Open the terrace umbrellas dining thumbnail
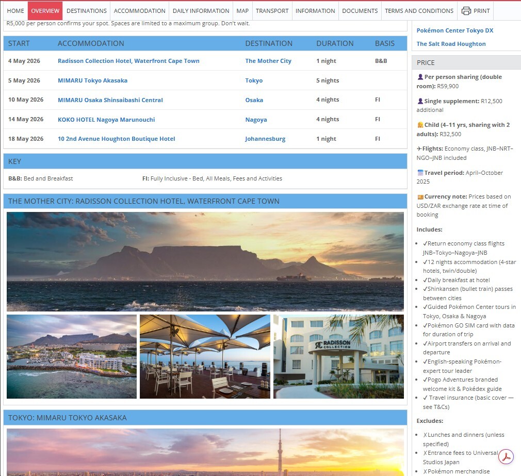Screen dimensions: 521x476 [205, 357]
